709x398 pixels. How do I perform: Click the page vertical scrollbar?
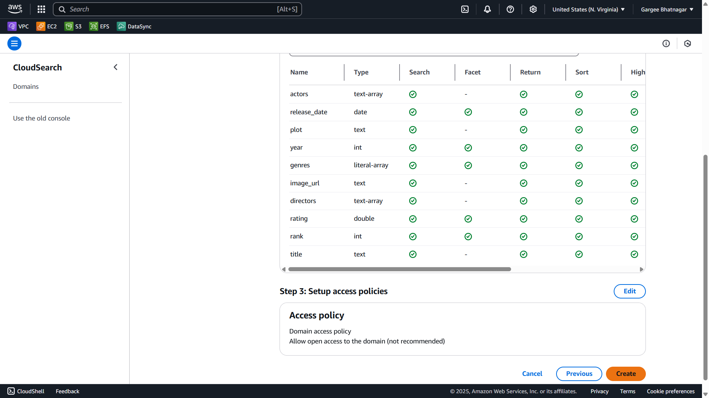pyautogui.click(x=705, y=267)
